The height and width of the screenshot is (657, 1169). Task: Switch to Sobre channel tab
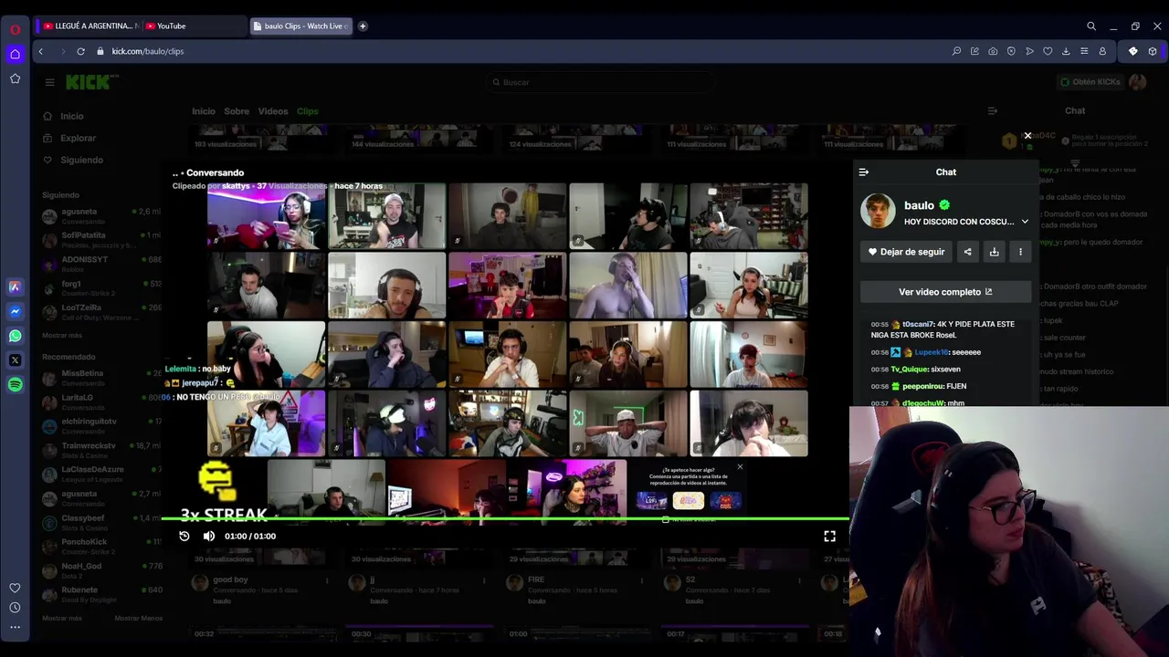[x=237, y=111]
